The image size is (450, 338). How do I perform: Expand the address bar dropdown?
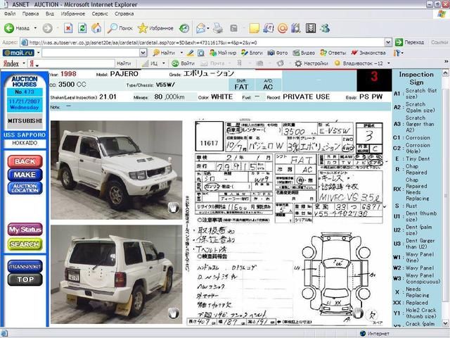[x=388, y=42]
